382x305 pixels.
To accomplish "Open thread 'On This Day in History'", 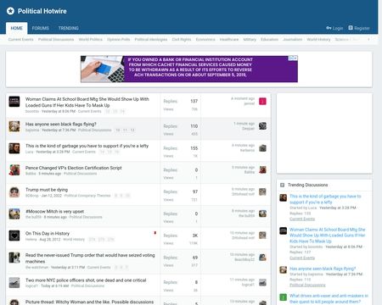I will (48, 233).
